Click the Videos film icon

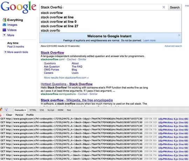[4, 30]
